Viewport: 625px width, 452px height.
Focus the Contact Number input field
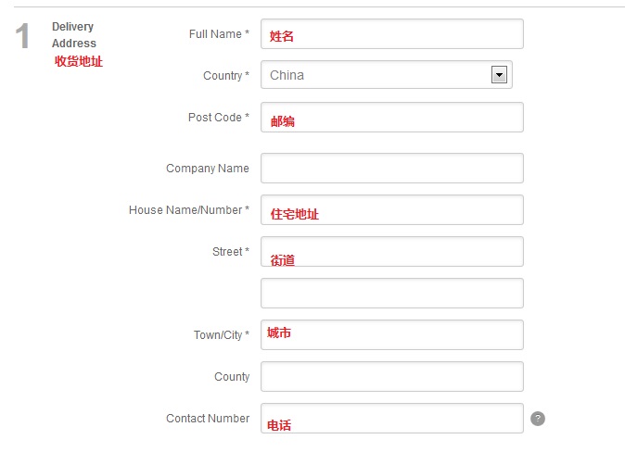pos(392,418)
